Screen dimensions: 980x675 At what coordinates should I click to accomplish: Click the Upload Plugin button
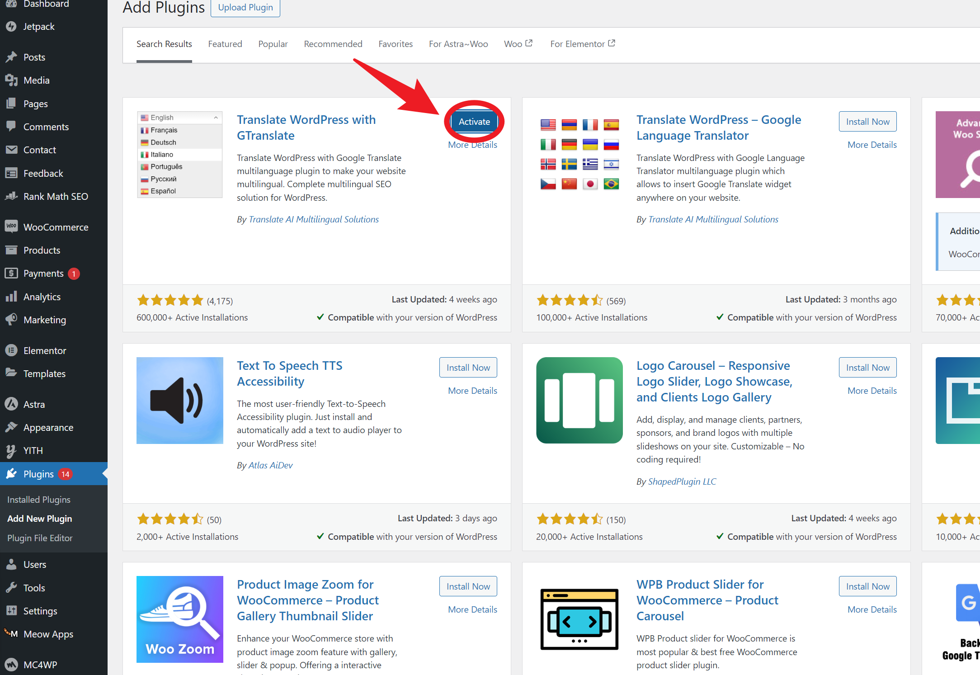coord(245,7)
